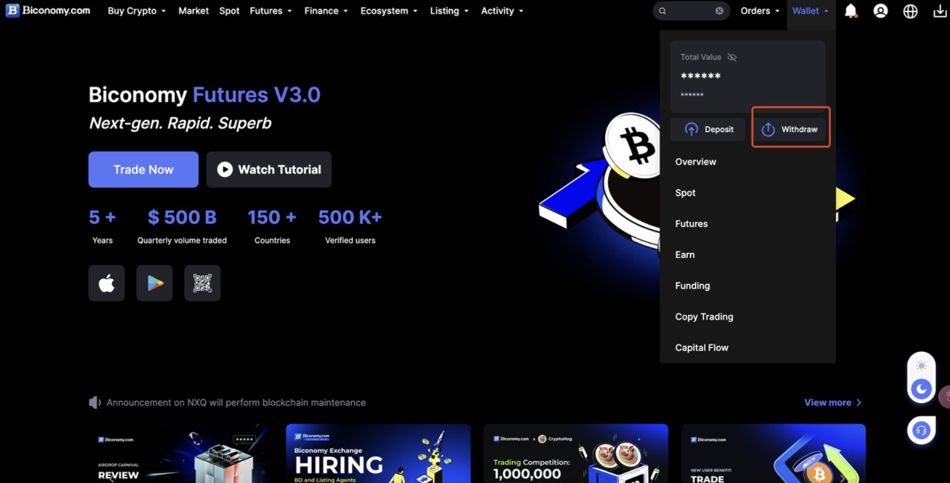The image size is (950, 483).
Task: Click the download app icon in header
Action: point(940,11)
